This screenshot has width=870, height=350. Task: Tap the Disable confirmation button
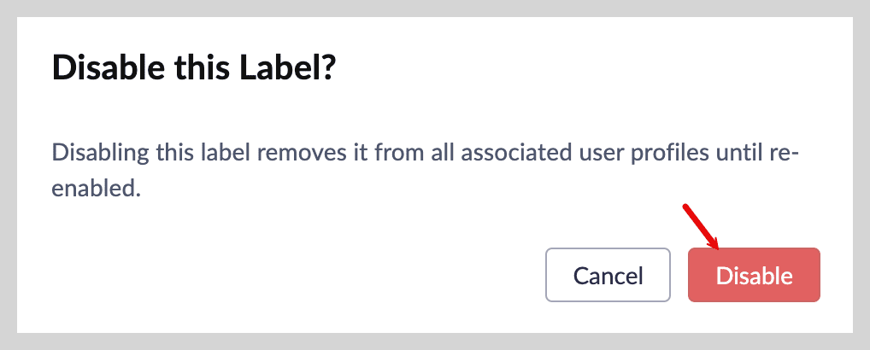click(754, 275)
